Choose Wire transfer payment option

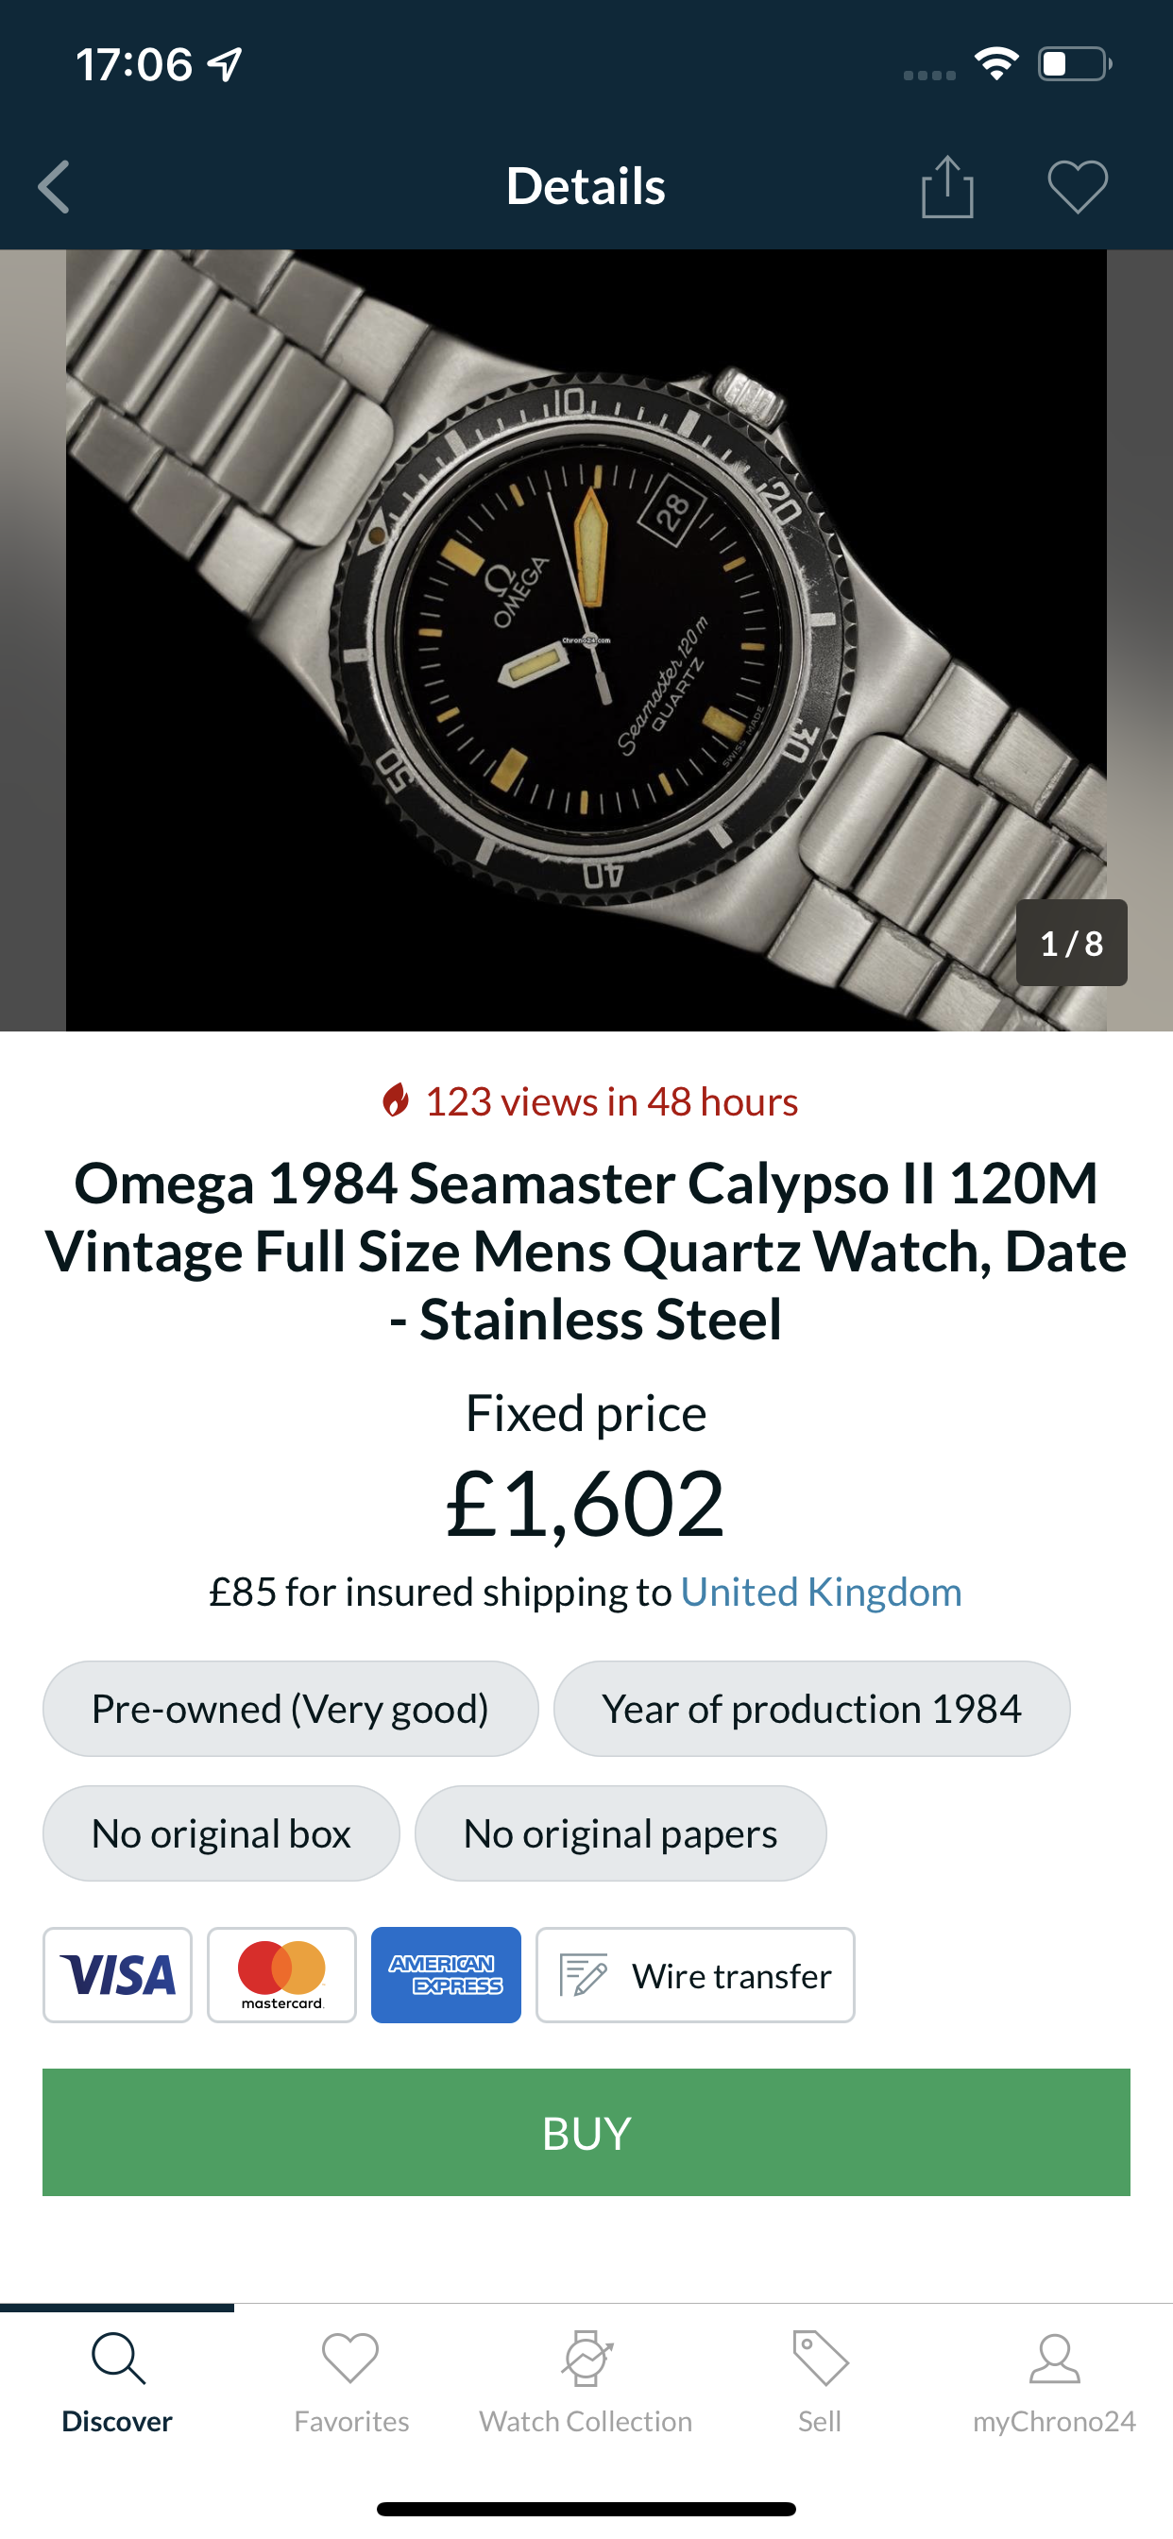[x=695, y=1974]
